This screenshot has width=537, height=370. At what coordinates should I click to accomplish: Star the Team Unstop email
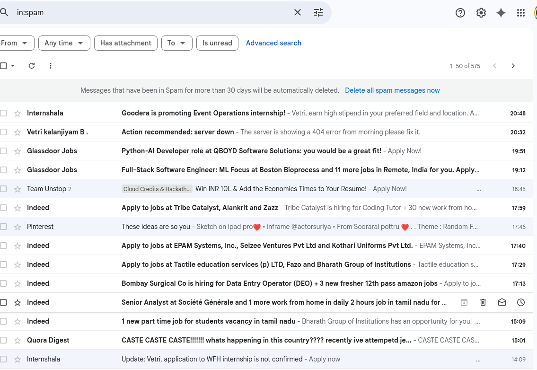point(18,189)
